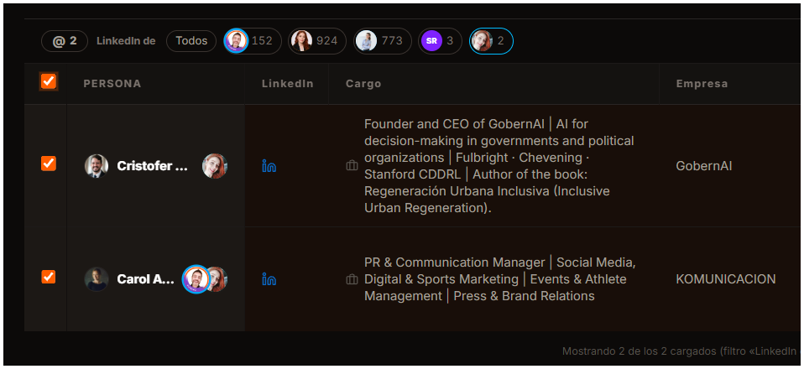Toggle the select-all checkbox in header
Screen dimensions: 804x369
49,81
